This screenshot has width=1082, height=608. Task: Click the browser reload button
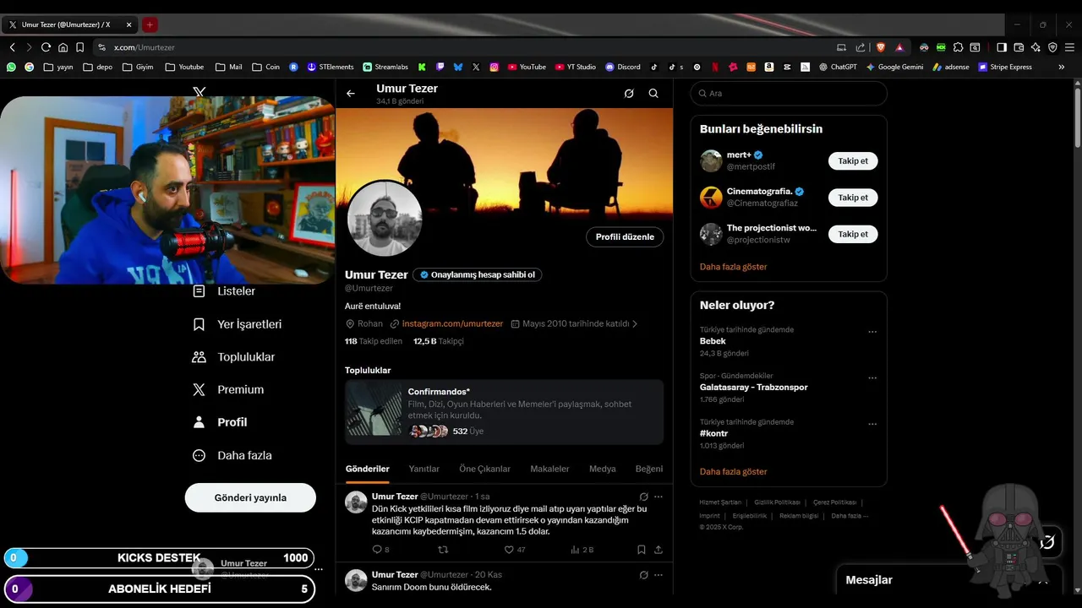(x=46, y=47)
